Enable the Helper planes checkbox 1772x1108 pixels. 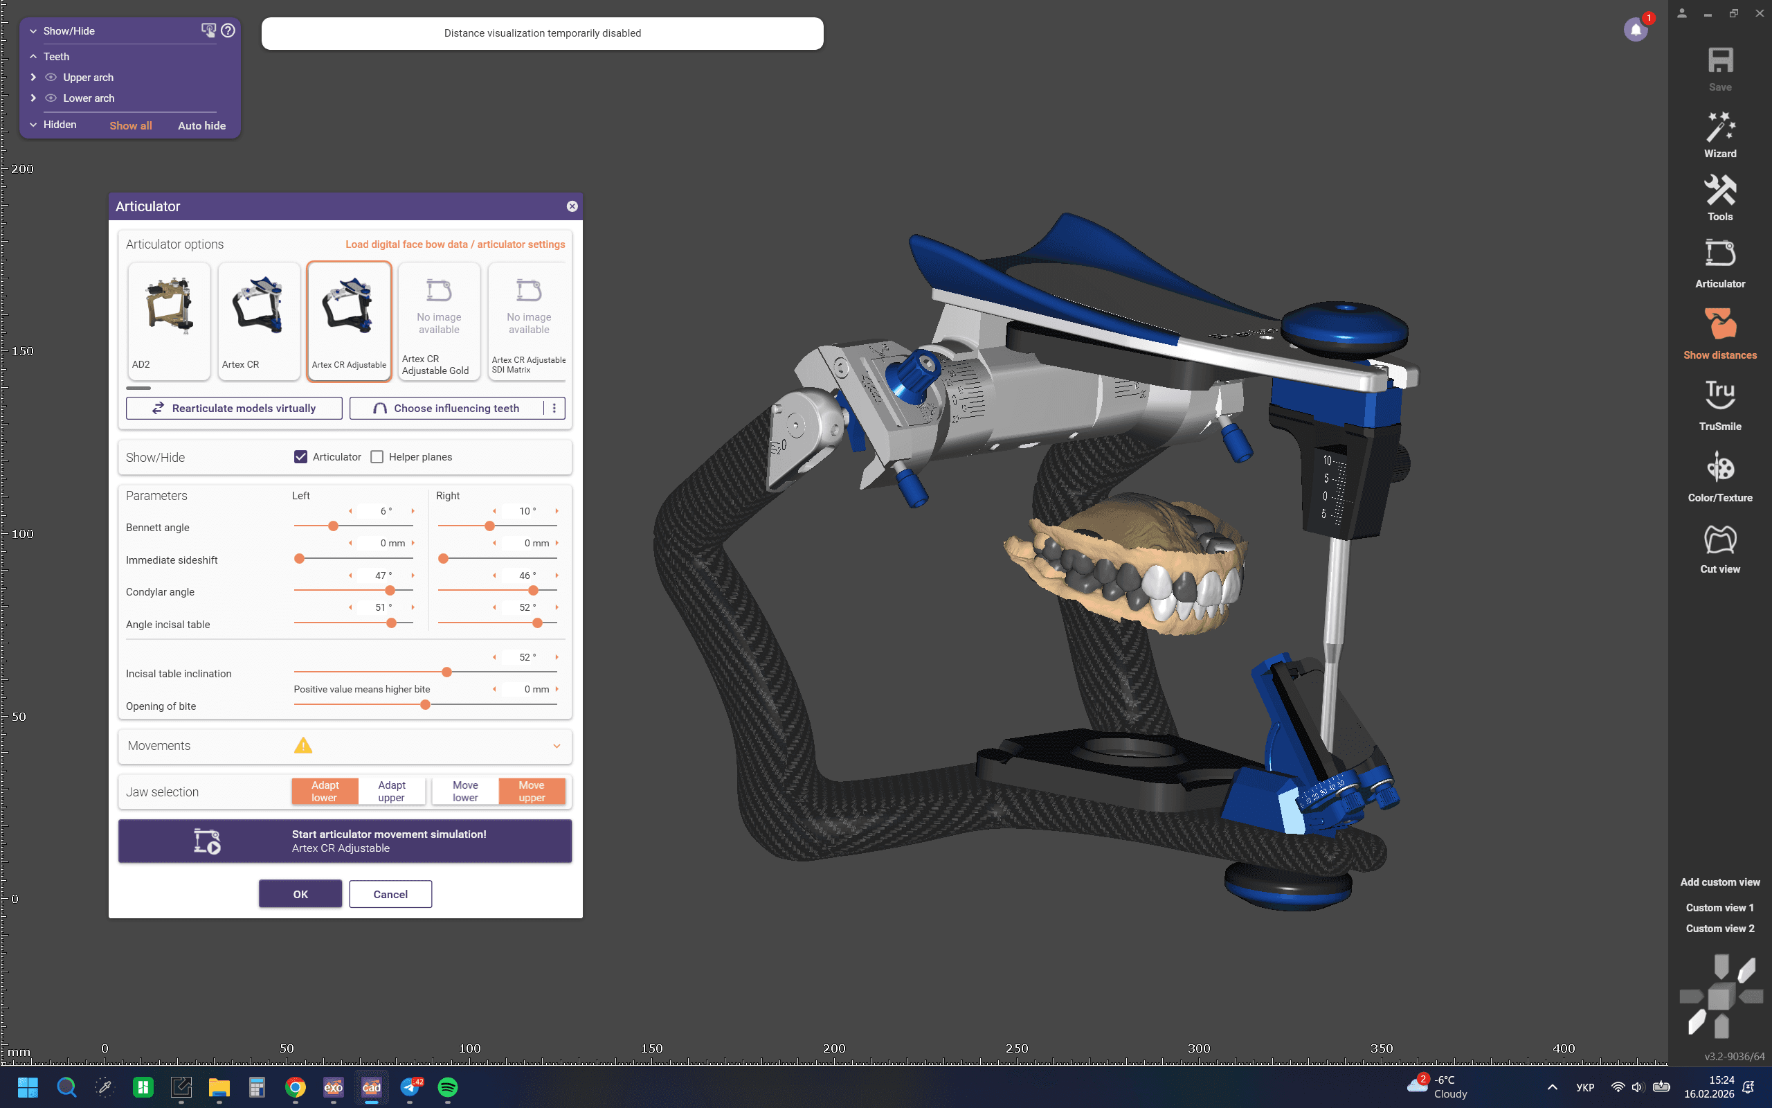coord(377,456)
